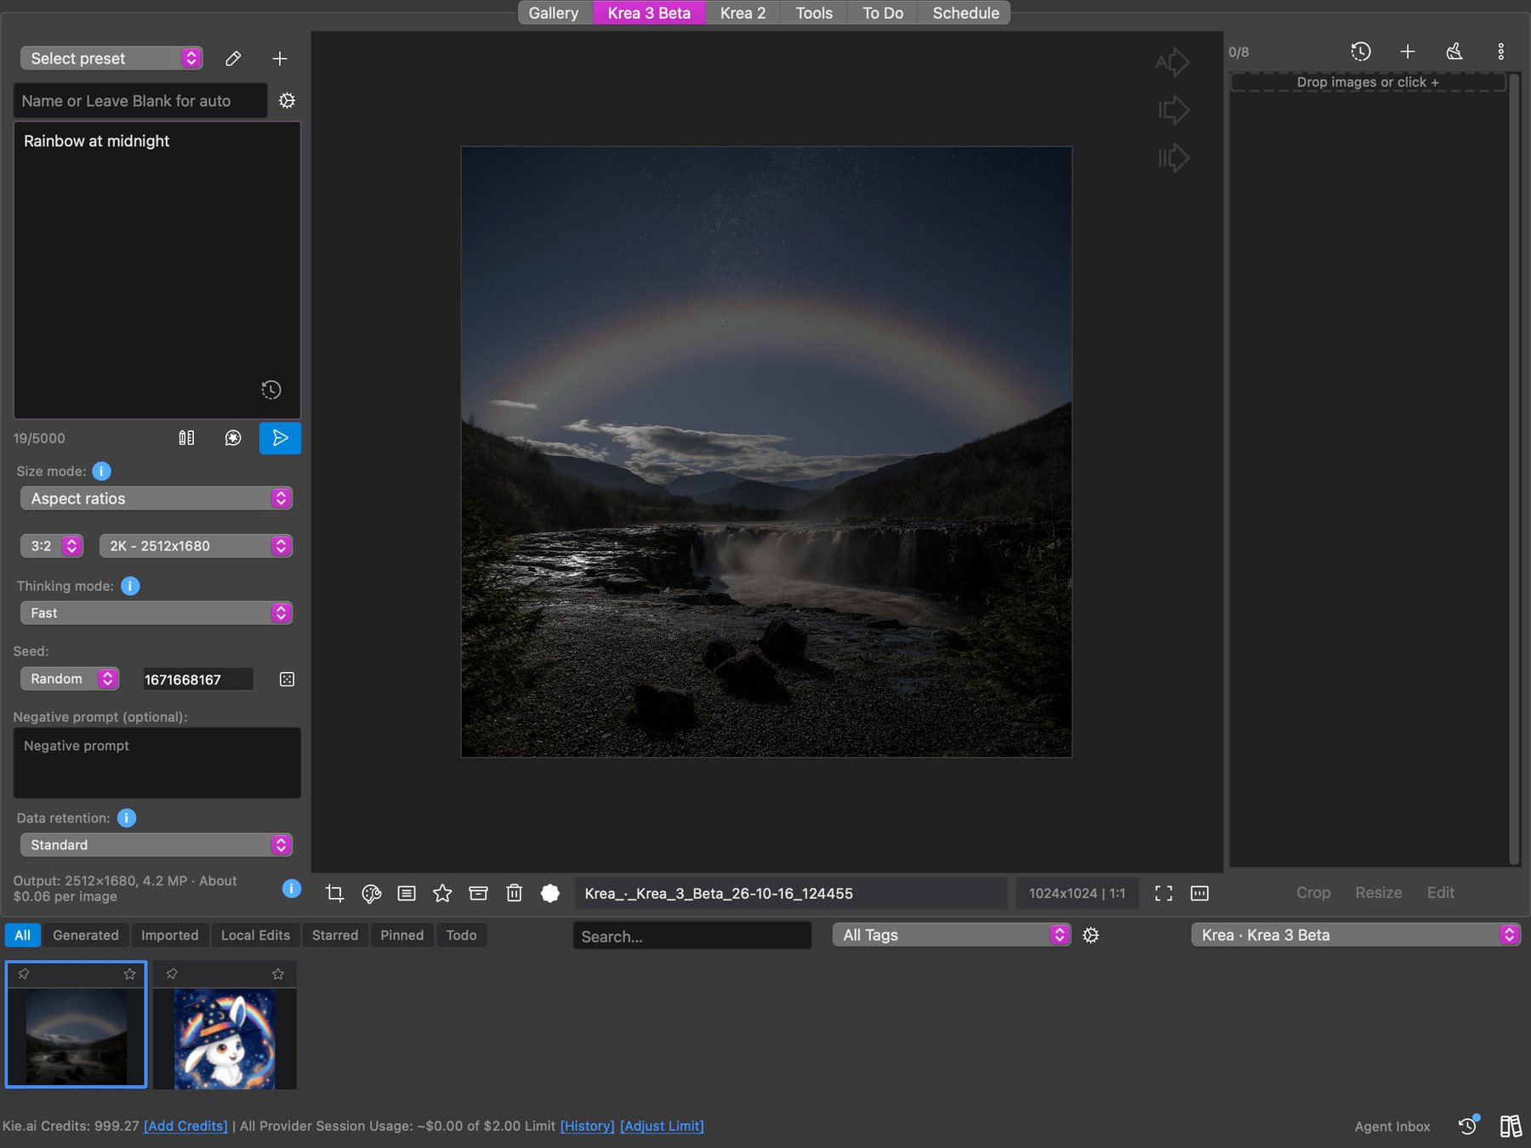Screen dimensions: 1531x1148
Task: Click the Add Credits link
Action: click(185, 1126)
